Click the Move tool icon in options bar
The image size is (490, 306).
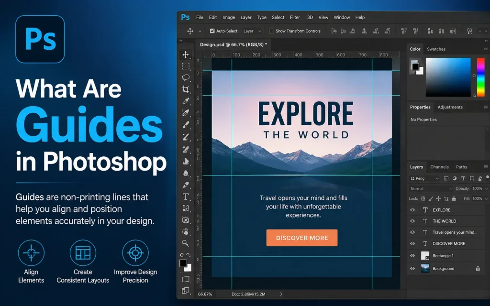click(x=190, y=31)
